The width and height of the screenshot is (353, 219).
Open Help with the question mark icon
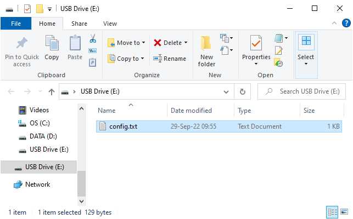pos(346,23)
